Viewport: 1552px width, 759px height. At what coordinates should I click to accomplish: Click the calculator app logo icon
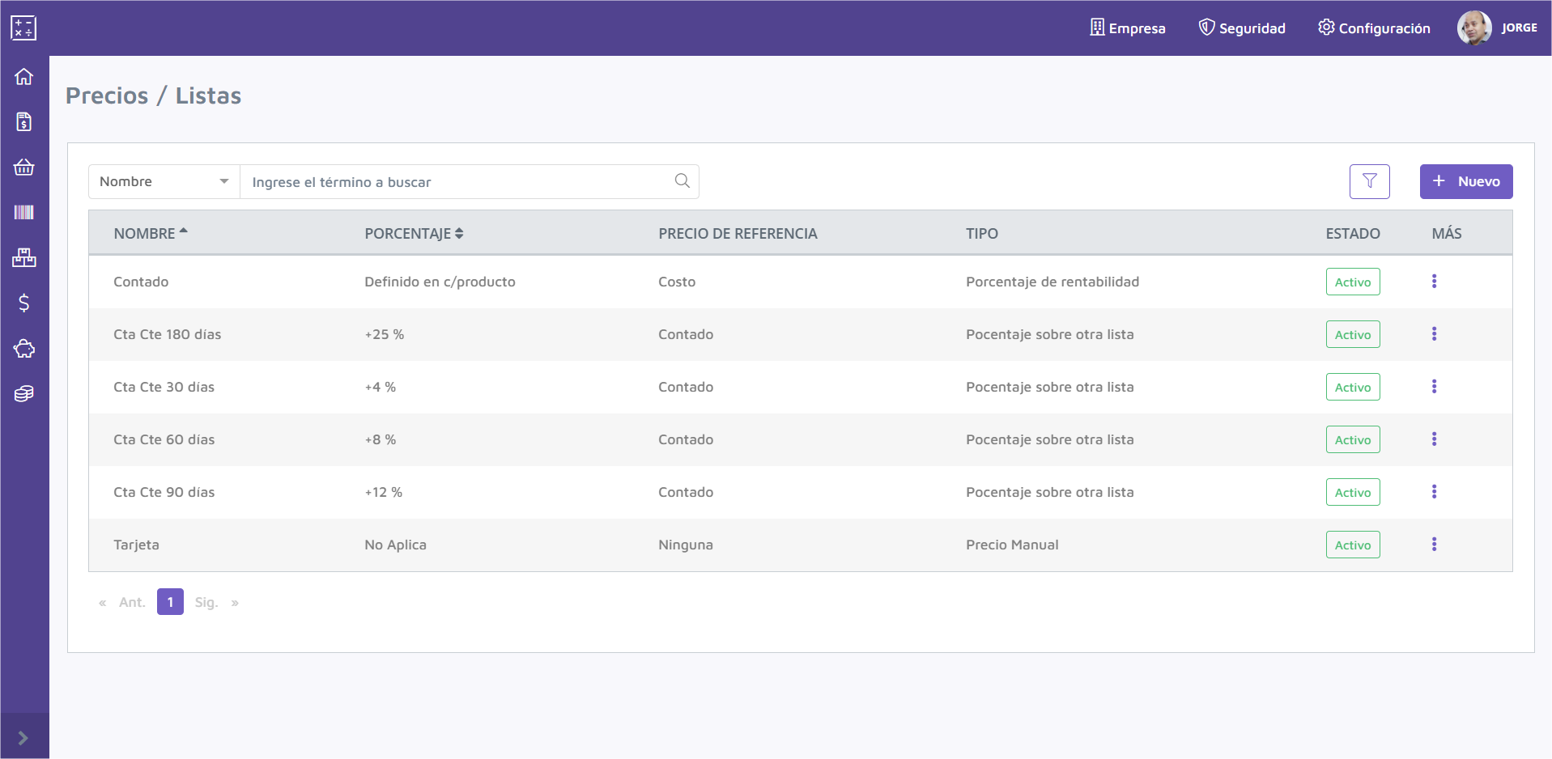tap(23, 28)
